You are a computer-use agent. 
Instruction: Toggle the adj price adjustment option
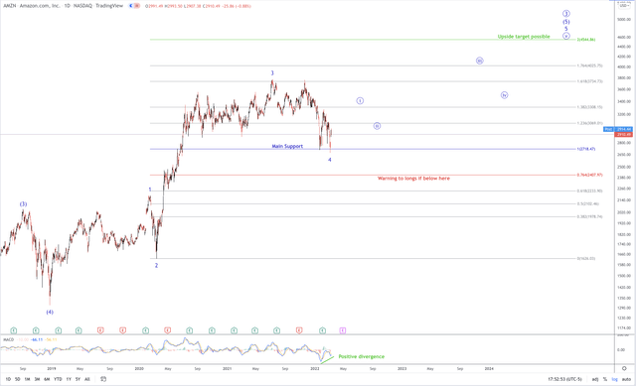[x=594, y=379]
